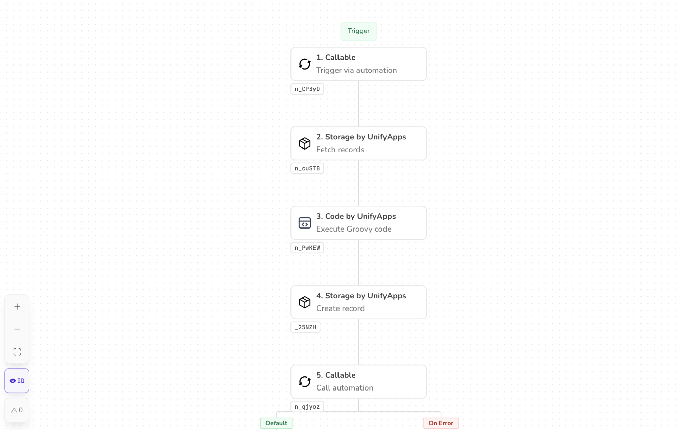Screen dimensions: 676x430
Task: Click the zoom out minus icon
Action: pos(17,329)
